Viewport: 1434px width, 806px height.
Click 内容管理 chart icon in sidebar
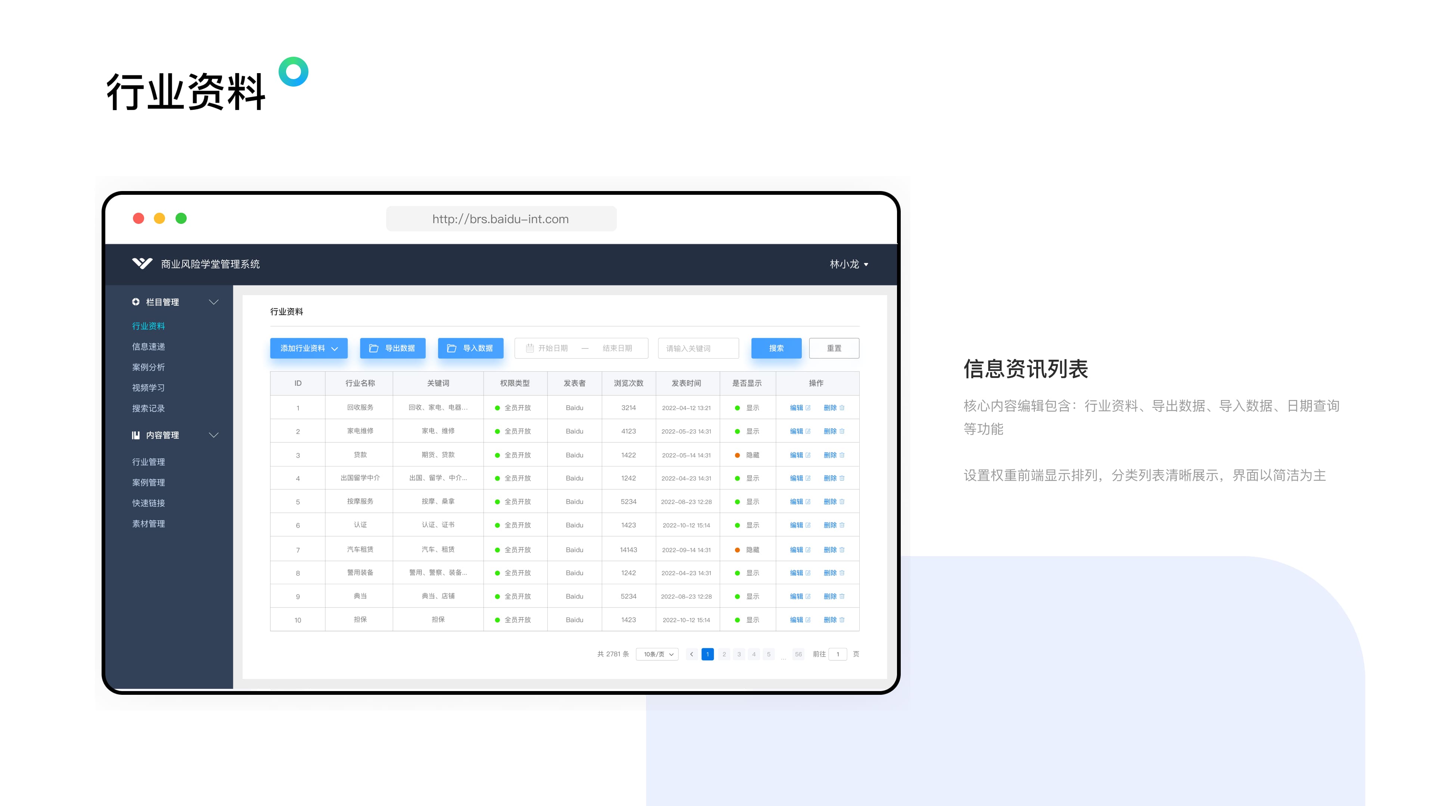pyautogui.click(x=135, y=435)
